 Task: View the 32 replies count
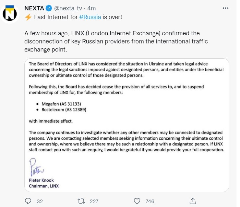pos(40,201)
